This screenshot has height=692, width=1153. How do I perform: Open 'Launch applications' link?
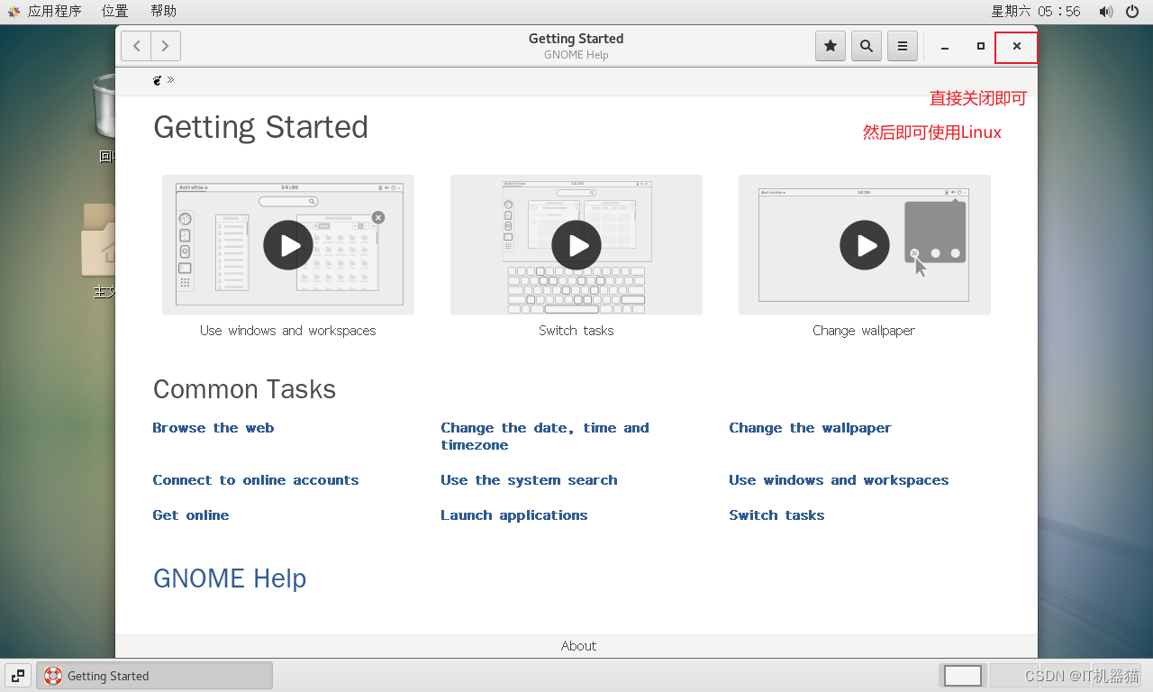[514, 515]
